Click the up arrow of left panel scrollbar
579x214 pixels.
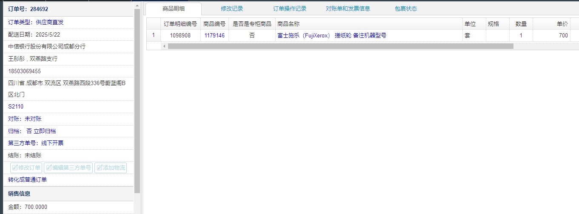pos(137,6)
